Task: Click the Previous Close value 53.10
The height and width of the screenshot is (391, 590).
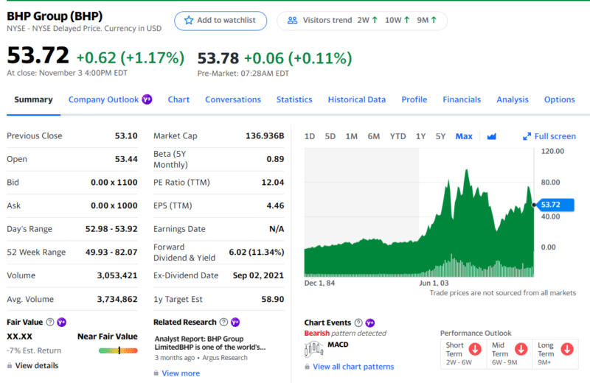Action: [126, 135]
